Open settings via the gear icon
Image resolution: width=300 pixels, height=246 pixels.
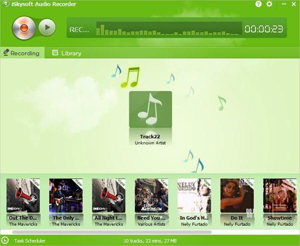(269, 4)
